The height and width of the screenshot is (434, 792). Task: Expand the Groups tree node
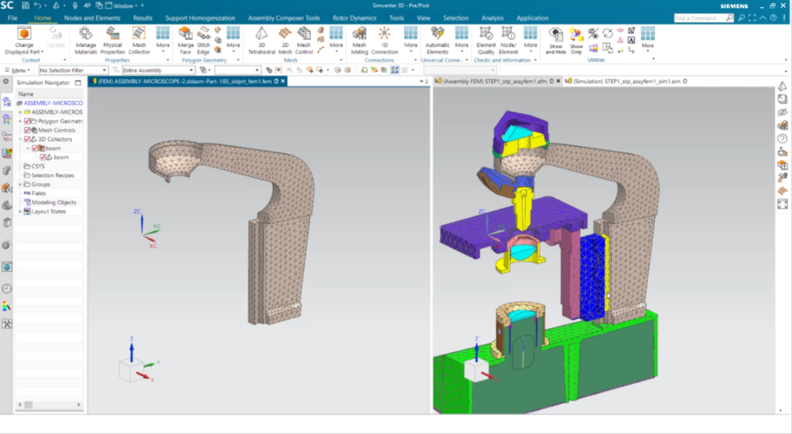19,185
